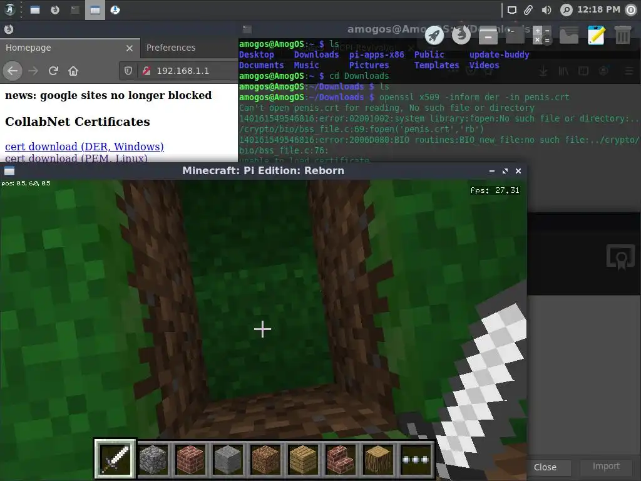
Task: Open the Firefox library icon behind the terminal
Action: (x=563, y=71)
